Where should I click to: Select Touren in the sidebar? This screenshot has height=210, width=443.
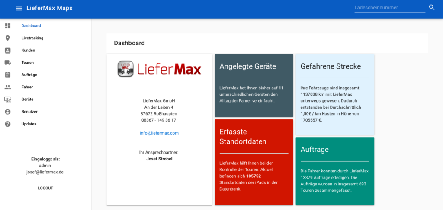[28, 63]
